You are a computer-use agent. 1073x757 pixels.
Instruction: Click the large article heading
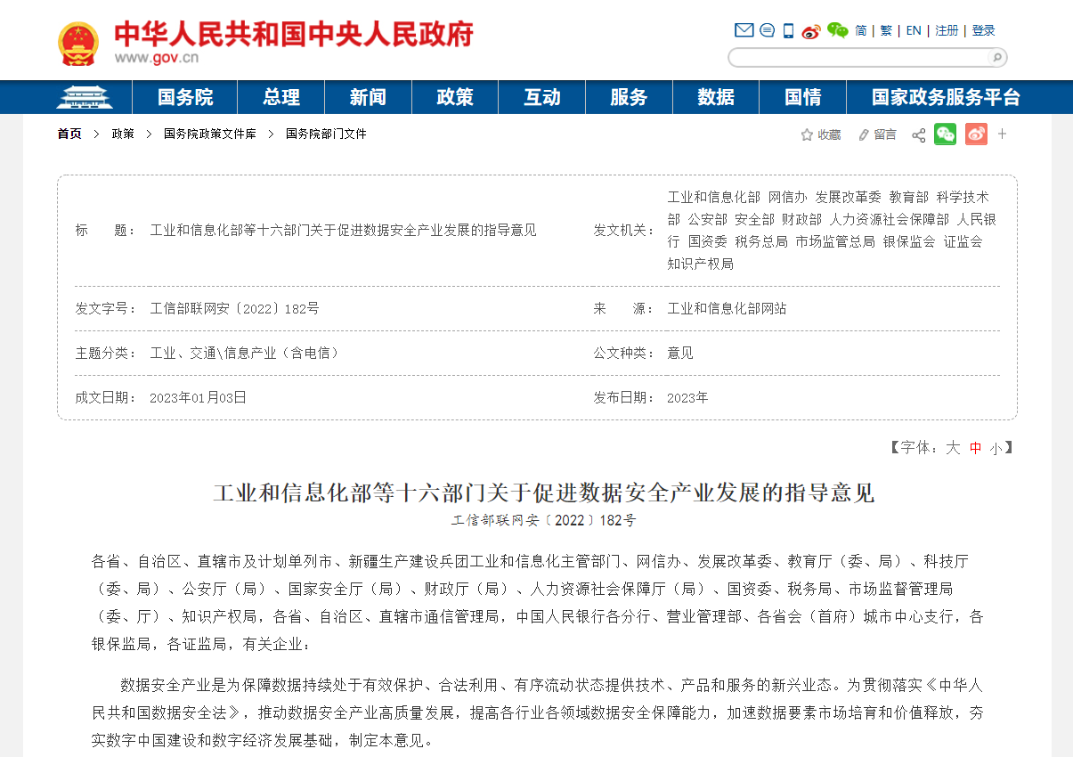544,492
